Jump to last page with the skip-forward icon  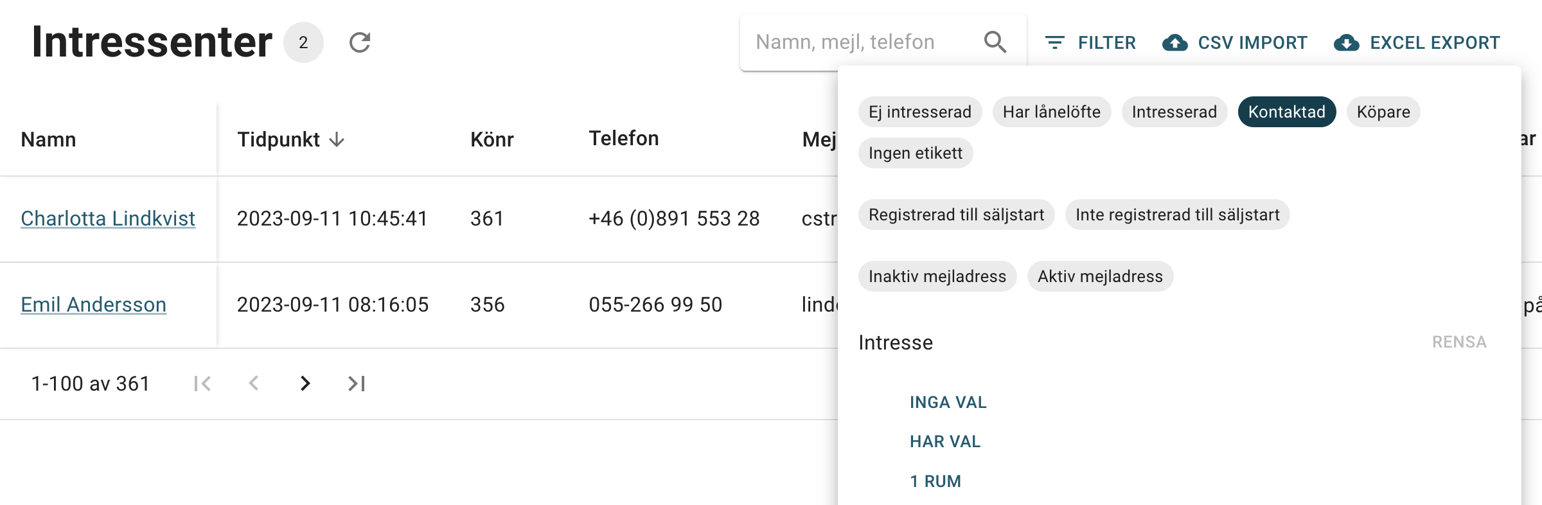(x=358, y=383)
